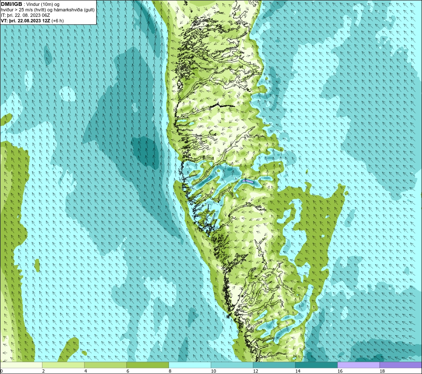Screen dimensions: 422x374
Task: Click the pale cream 0–2 m/s legend swatch
Action: [21, 365]
